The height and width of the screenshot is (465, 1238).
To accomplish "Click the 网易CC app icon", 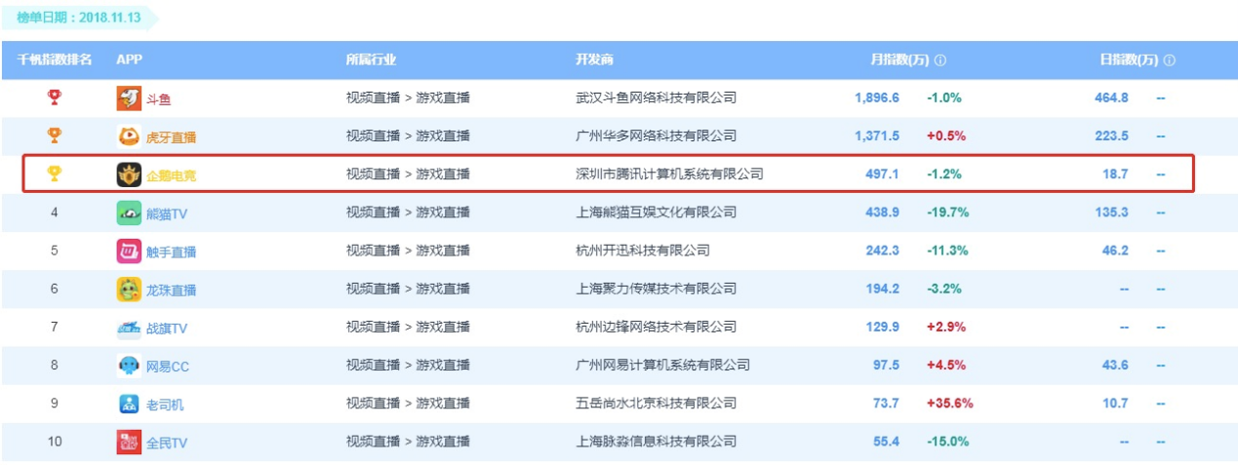I will click(129, 366).
